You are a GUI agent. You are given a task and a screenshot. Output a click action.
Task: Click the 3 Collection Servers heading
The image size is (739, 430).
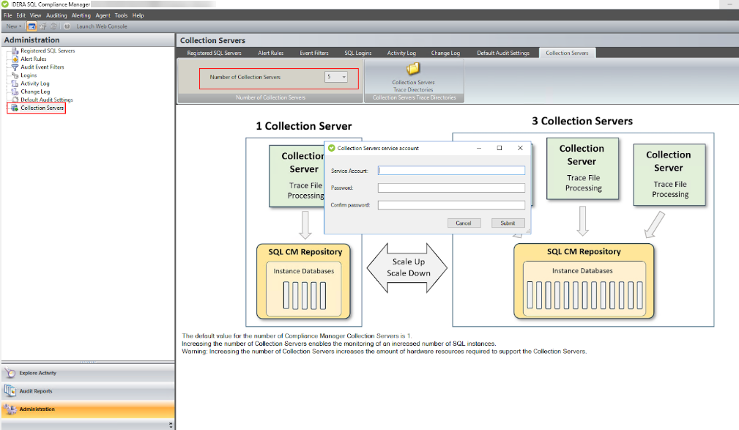582,121
